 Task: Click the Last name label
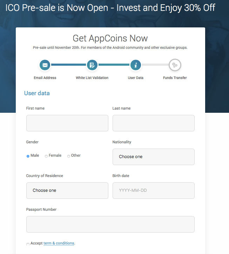(121, 108)
